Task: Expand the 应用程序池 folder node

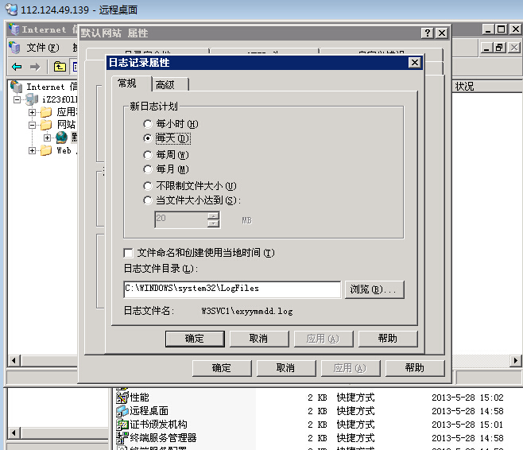Action: pyautogui.click(x=33, y=112)
